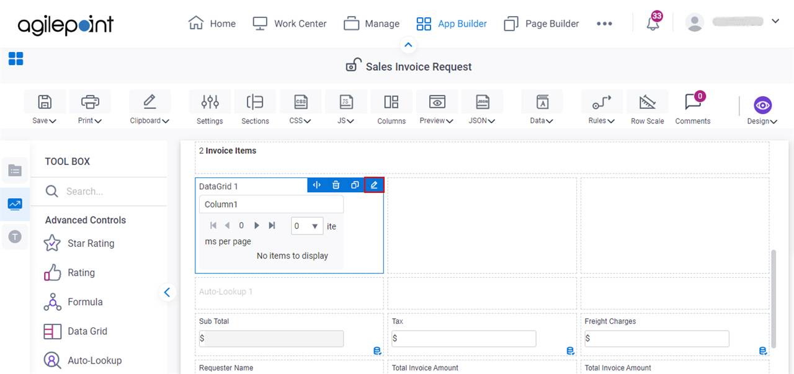Screen dimensions: 794x374
Task: Click the Sales Invoice Request title
Action: tap(419, 66)
